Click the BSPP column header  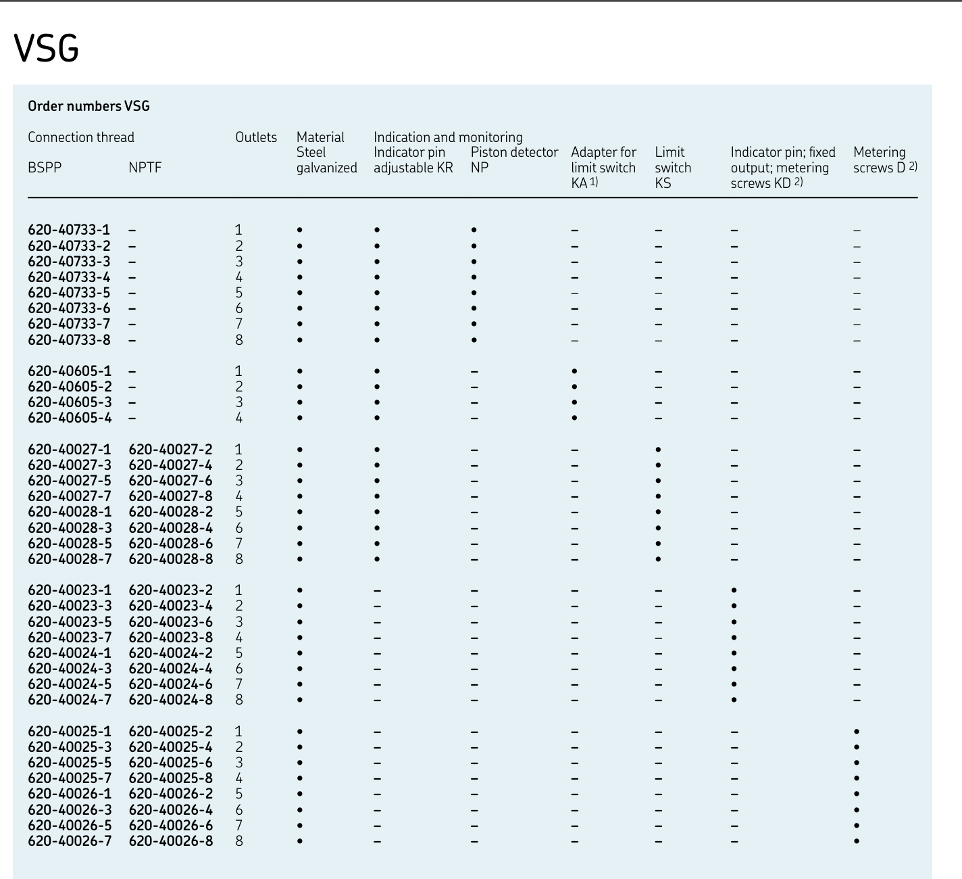45,168
